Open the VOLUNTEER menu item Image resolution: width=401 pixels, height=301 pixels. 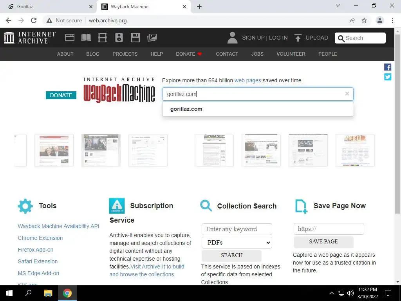291,54
